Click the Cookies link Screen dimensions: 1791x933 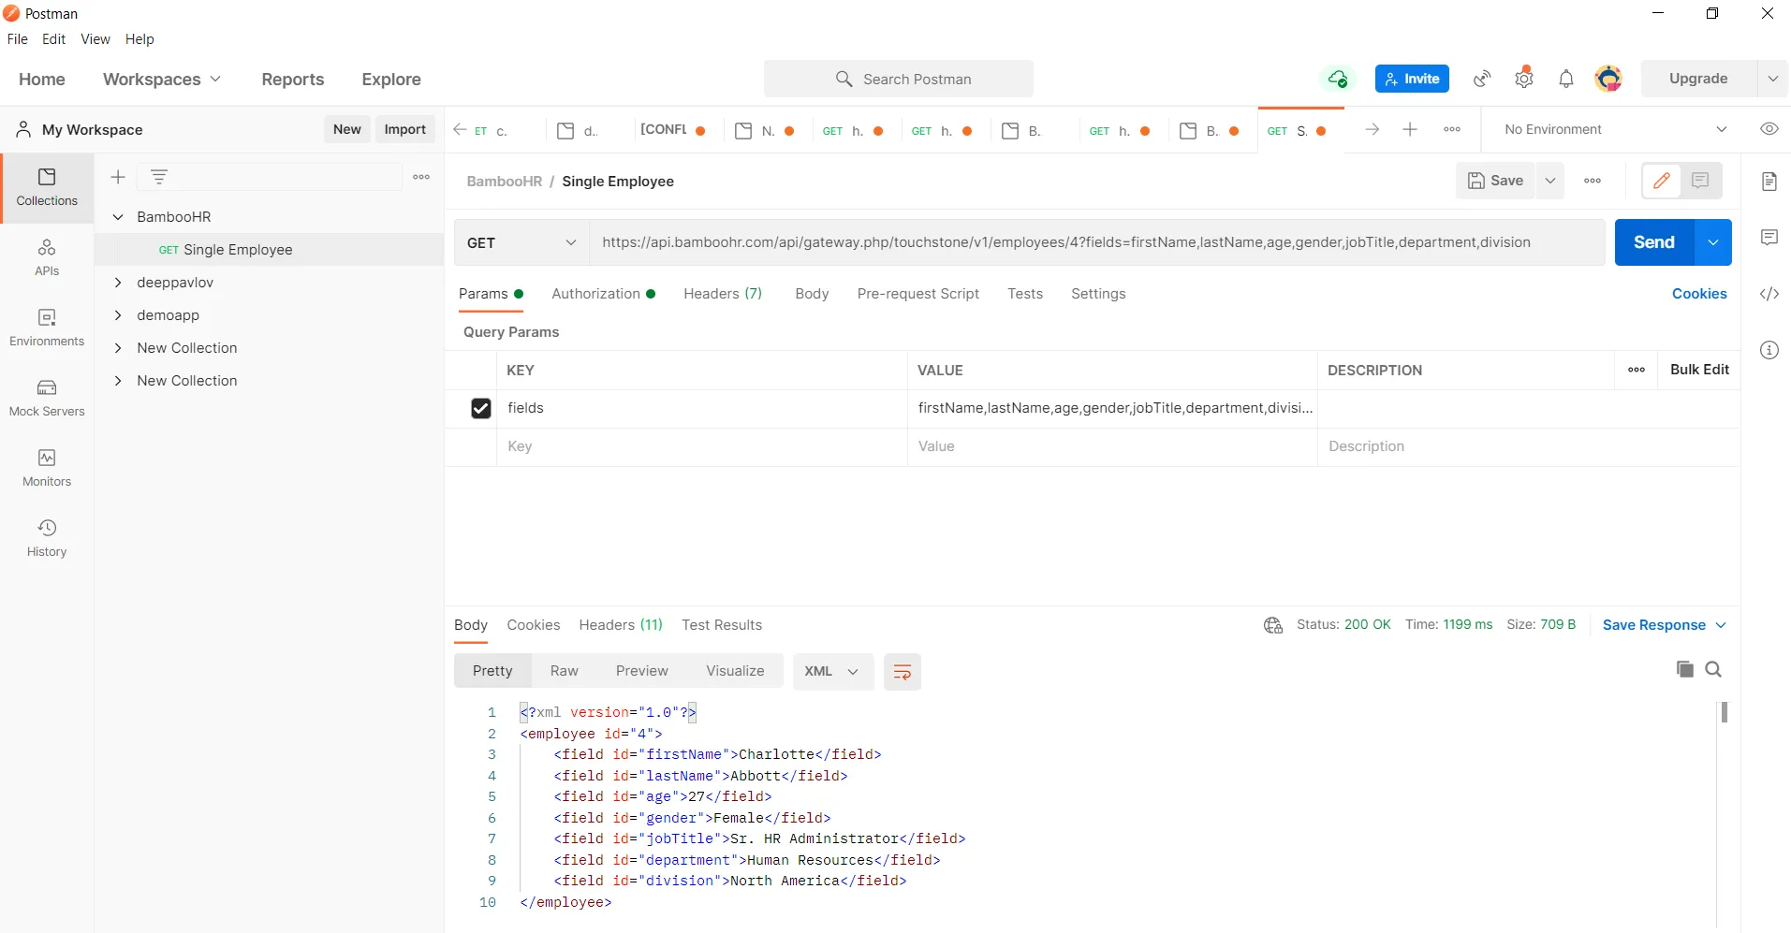(x=1699, y=294)
